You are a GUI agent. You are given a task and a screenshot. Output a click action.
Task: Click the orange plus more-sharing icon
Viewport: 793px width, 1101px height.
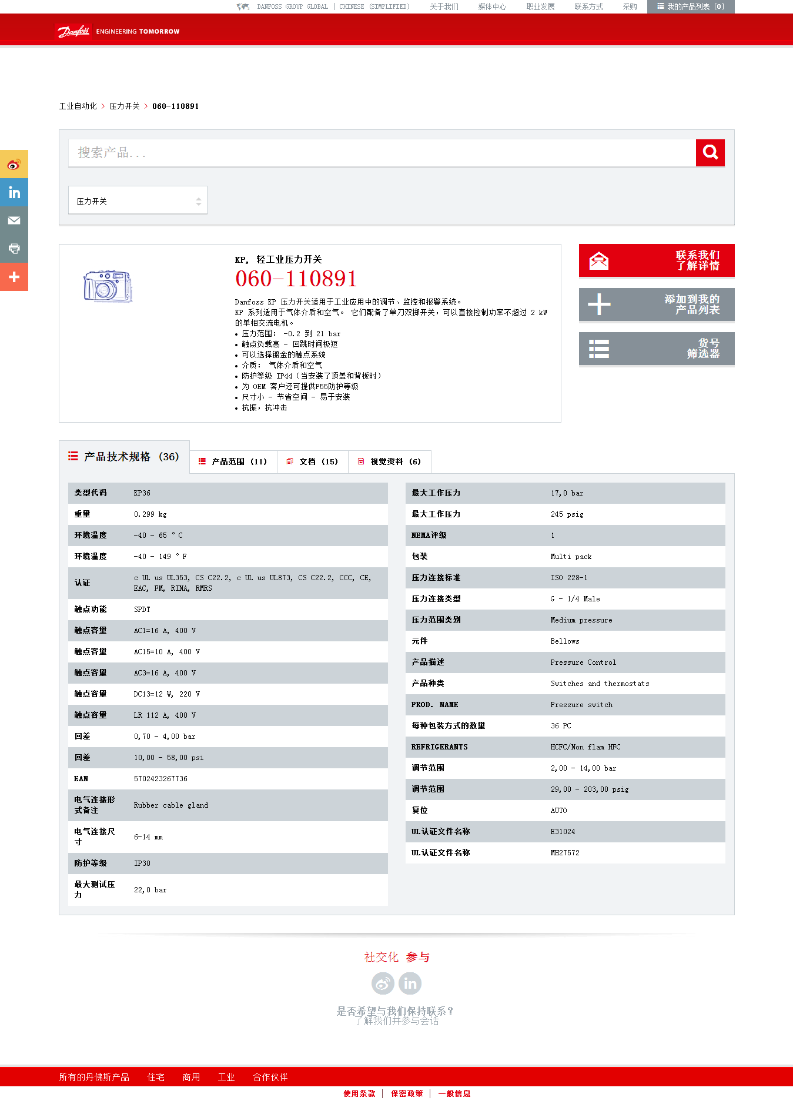(x=14, y=277)
